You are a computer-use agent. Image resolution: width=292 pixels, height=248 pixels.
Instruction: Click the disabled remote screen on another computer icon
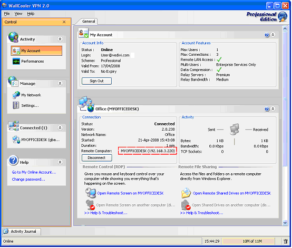click(x=90, y=205)
